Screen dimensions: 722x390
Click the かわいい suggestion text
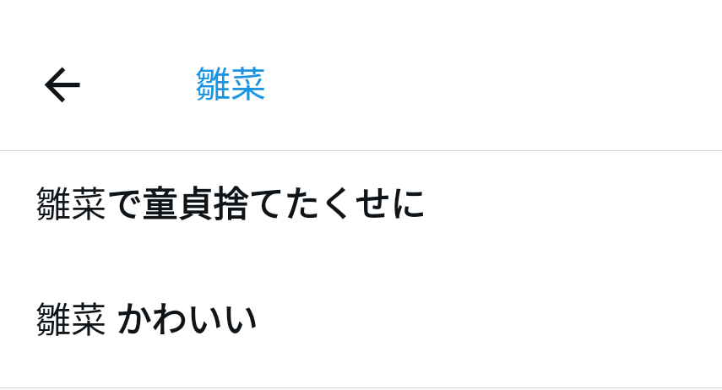coord(187,320)
